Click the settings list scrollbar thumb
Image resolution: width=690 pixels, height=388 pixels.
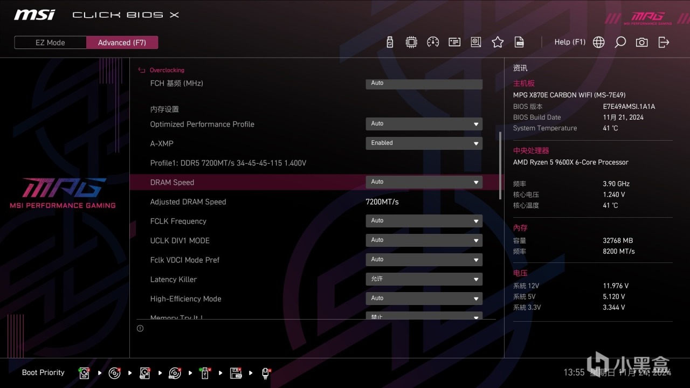click(500, 165)
